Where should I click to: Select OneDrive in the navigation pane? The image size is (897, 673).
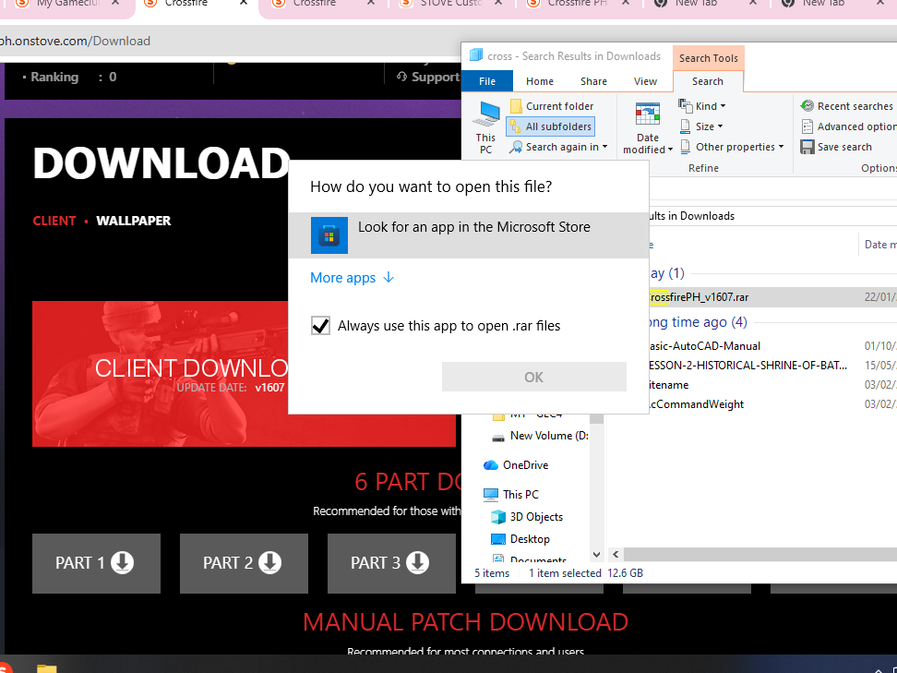[x=525, y=465]
